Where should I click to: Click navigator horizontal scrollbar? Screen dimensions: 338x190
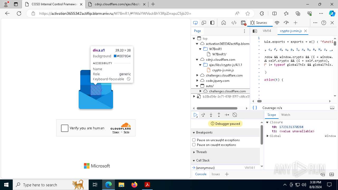coord(217,108)
